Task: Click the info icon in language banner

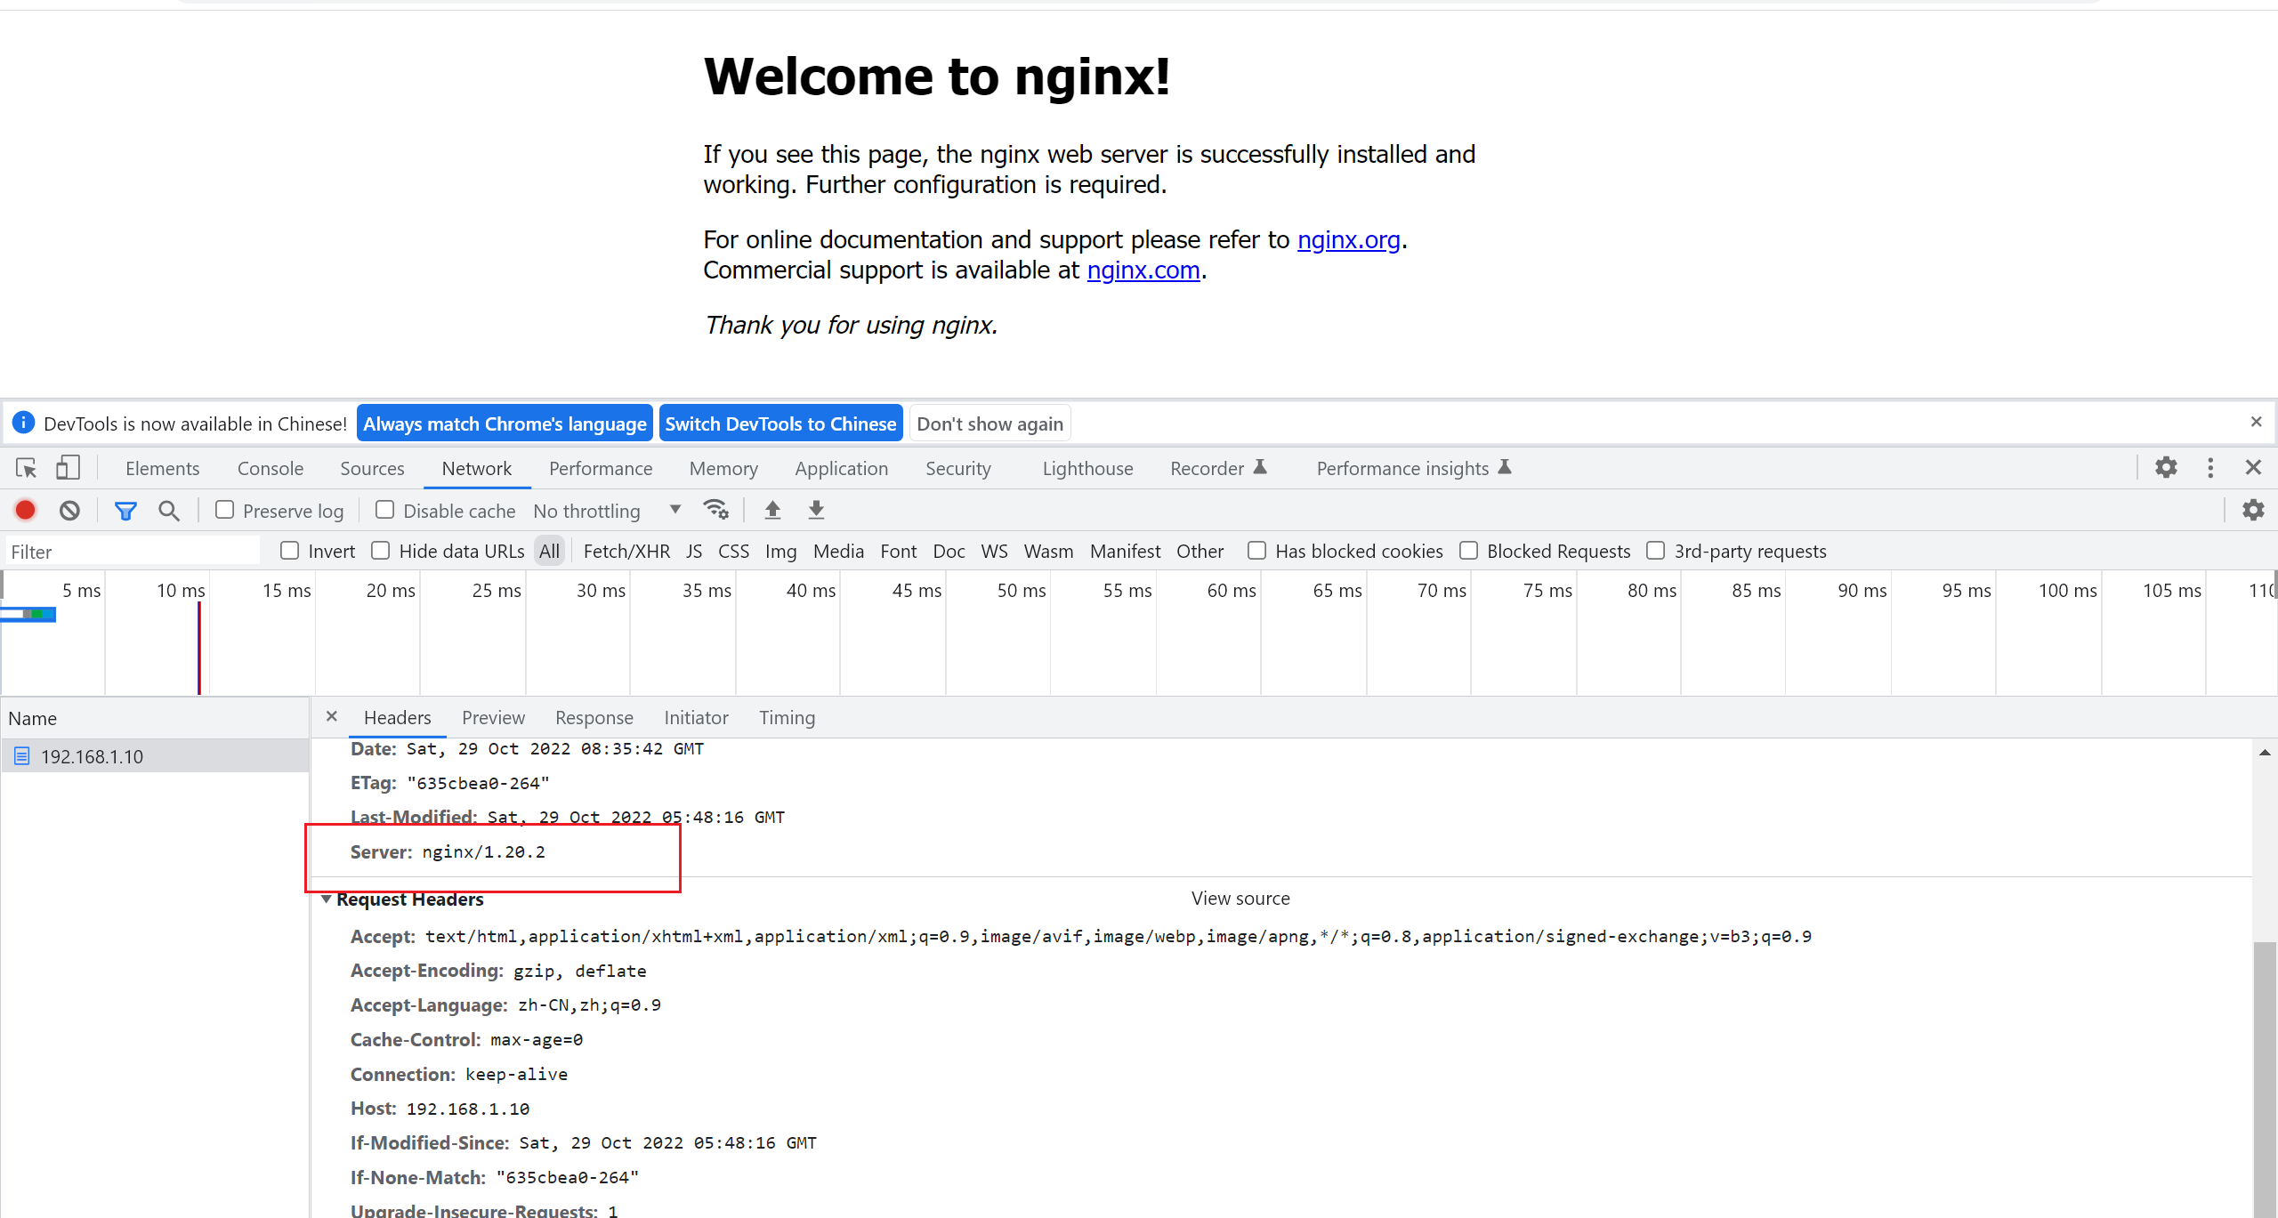Action: coord(23,423)
